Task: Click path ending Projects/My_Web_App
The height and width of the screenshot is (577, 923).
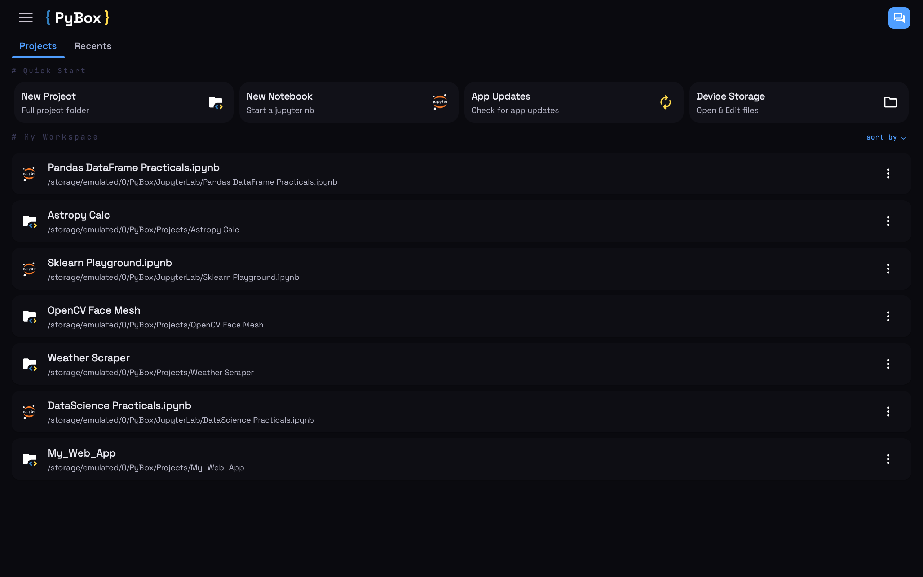Action: coord(146,468)
